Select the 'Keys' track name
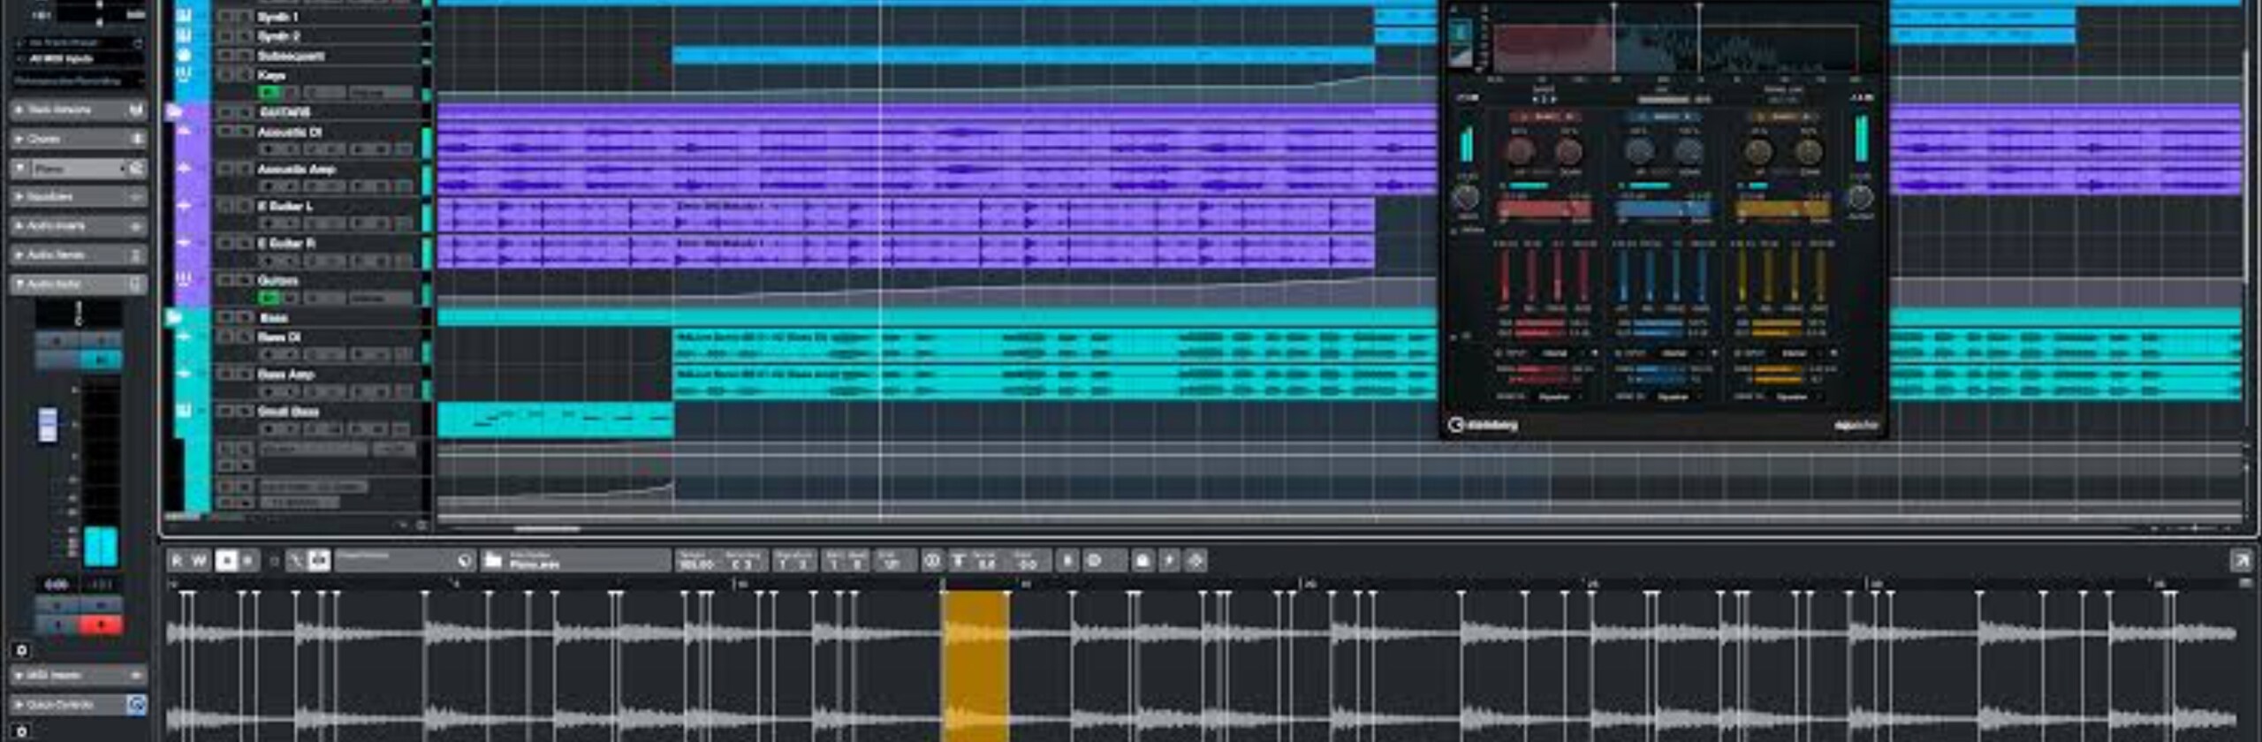 coord(270,74)
